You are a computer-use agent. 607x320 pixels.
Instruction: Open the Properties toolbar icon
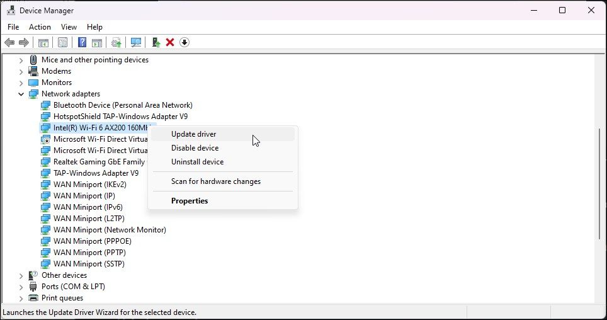coord(62,43)
